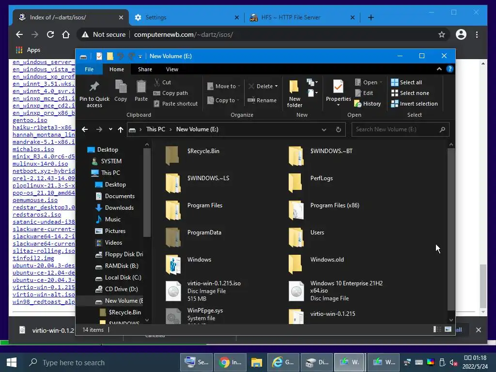Image resolution: width=496 pixels, height=372 pixels.
Task: Select Downloads in navigation pane
Action: [119, 207]
